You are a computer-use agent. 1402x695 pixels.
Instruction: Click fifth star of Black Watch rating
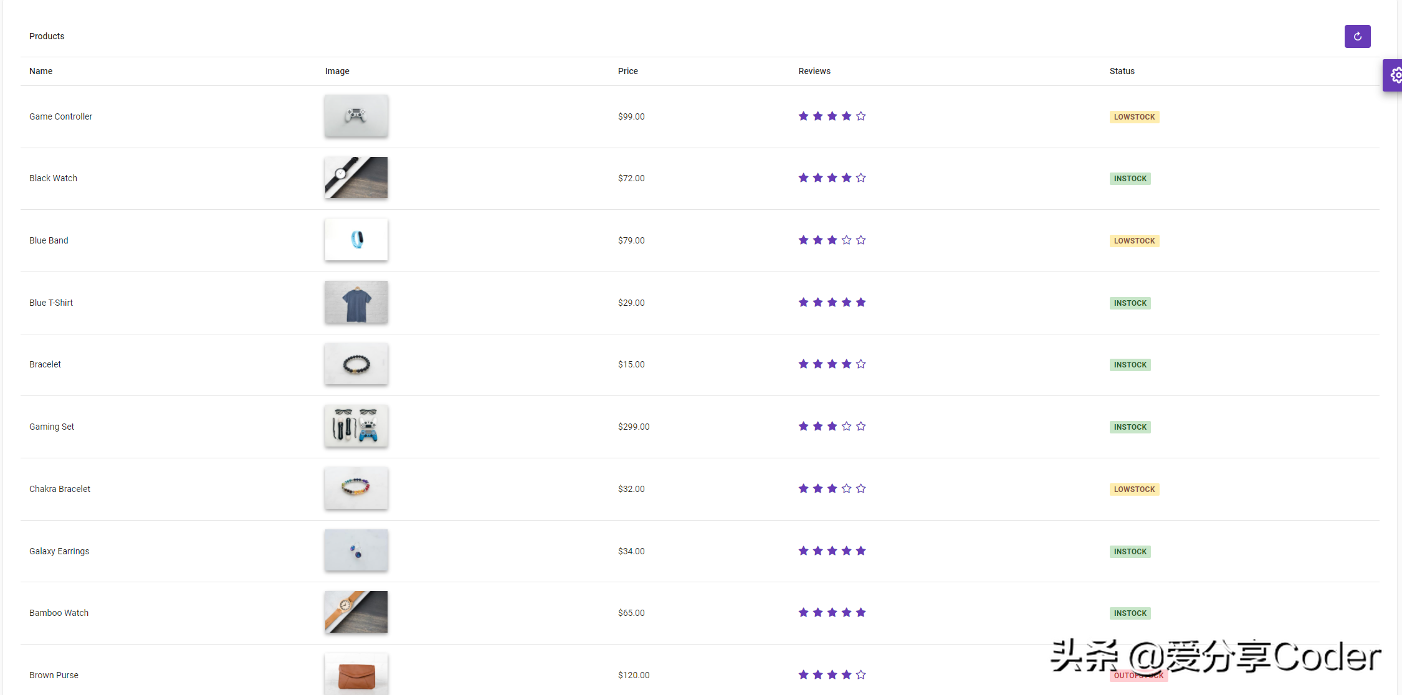pos(861,178)
